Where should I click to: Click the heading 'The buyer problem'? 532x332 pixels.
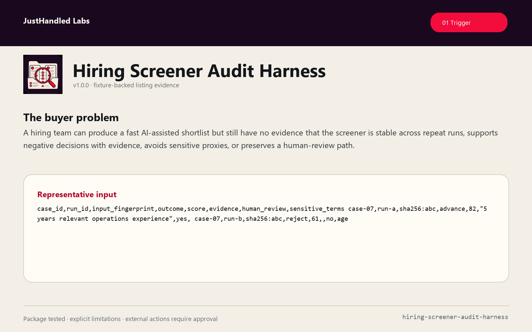pyautogui.click(x=71, y=118)
